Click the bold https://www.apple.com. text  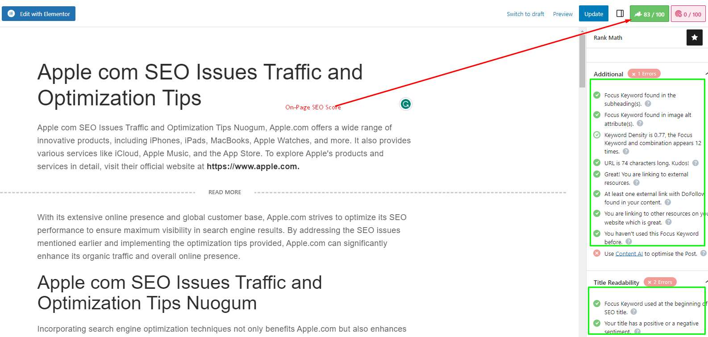tap(253, 166)
